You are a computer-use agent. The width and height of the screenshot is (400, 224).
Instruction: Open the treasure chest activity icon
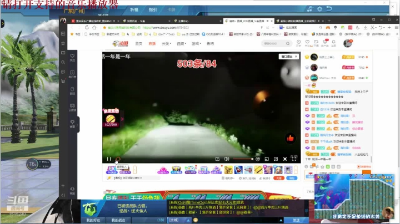[176, 170]
